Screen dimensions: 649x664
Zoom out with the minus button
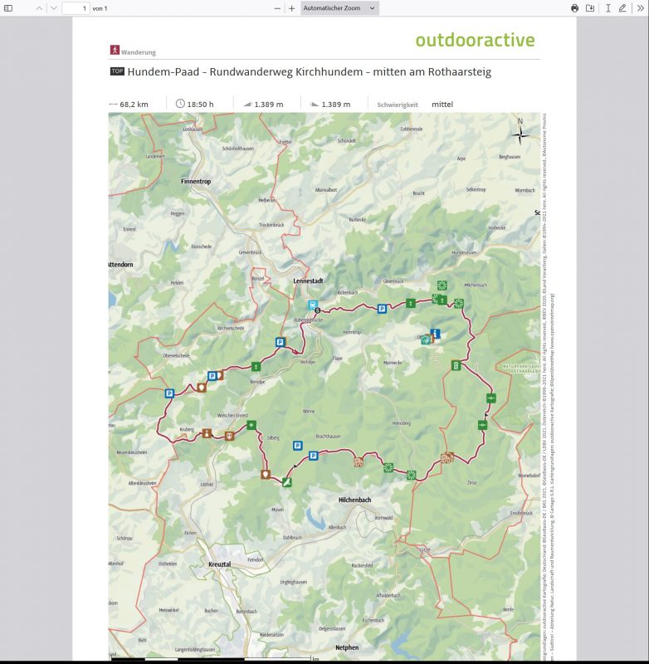(277, 7)
